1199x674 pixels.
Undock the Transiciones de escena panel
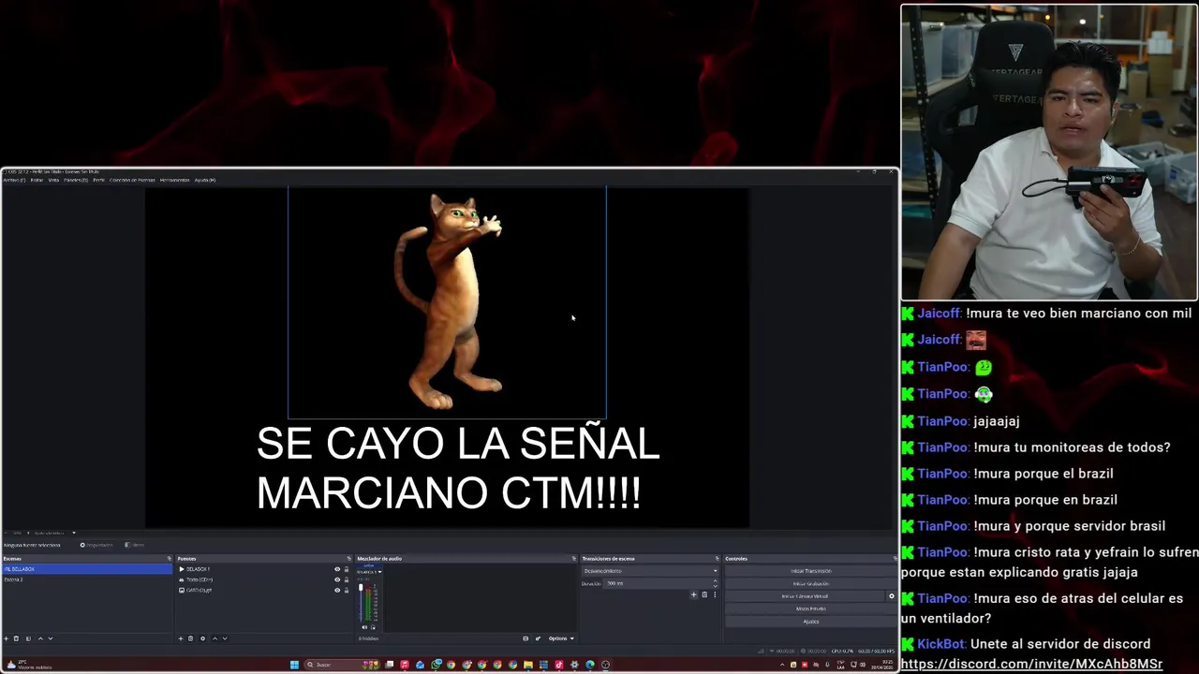(717, 559)
